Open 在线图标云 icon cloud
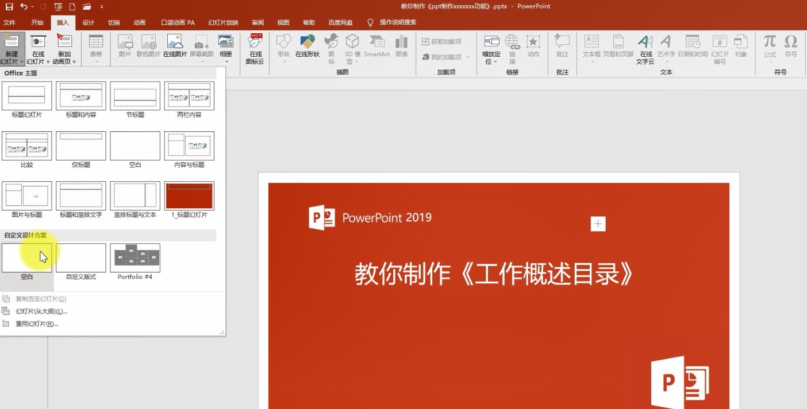The image size is (807, 409). pos(255,49)
